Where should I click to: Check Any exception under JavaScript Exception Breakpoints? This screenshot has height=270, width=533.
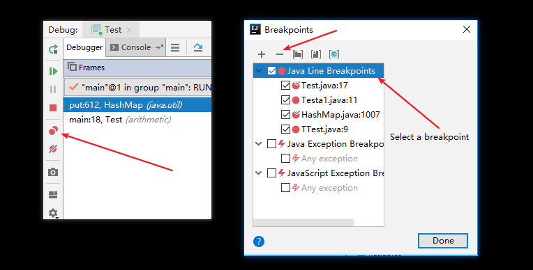285,188
